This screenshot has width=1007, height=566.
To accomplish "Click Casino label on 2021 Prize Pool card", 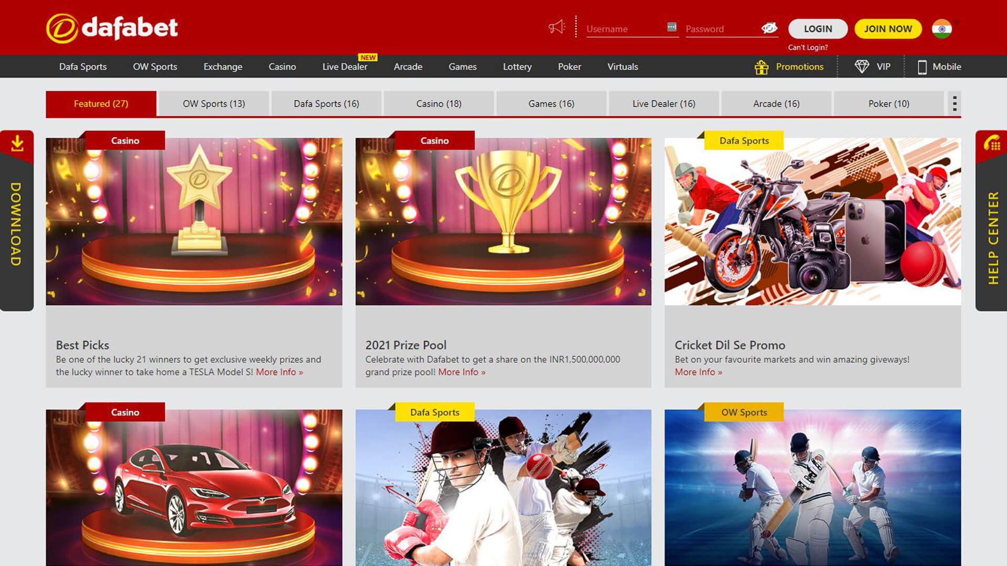I will tap(434, 140).
